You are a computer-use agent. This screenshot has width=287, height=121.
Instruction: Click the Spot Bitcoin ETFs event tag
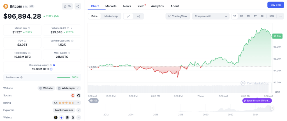[257, 101]
